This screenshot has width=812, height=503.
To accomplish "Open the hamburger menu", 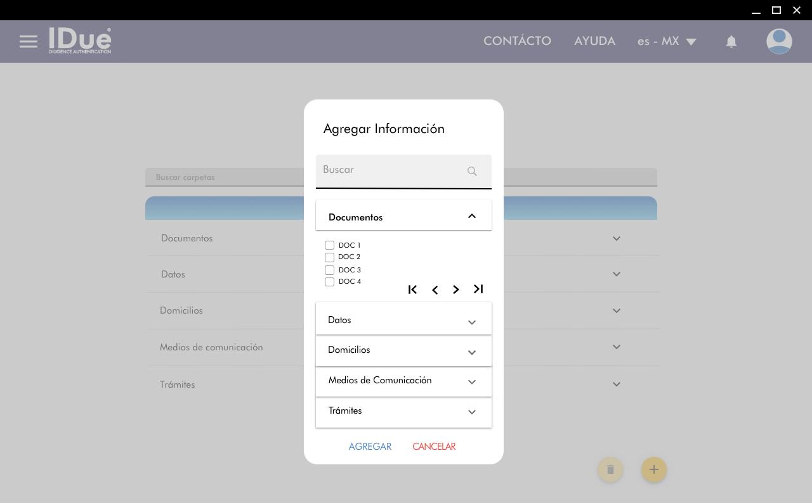I will (29, 42).
